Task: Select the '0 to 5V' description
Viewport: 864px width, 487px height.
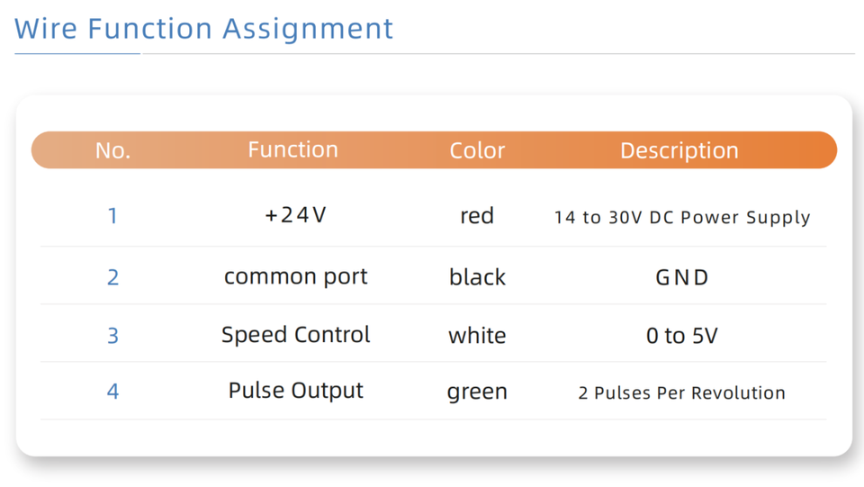Action: coord(682,336)
